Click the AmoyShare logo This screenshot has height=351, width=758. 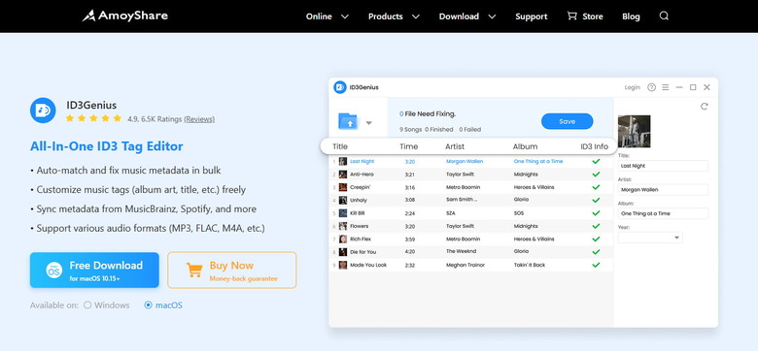tap(124, 16)
